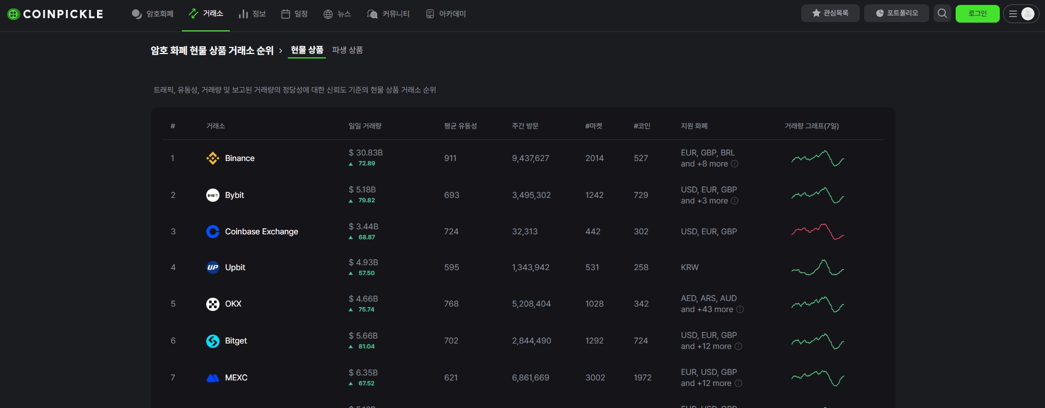Open Upbit 7-day volume sparkline

click(818, 267)
